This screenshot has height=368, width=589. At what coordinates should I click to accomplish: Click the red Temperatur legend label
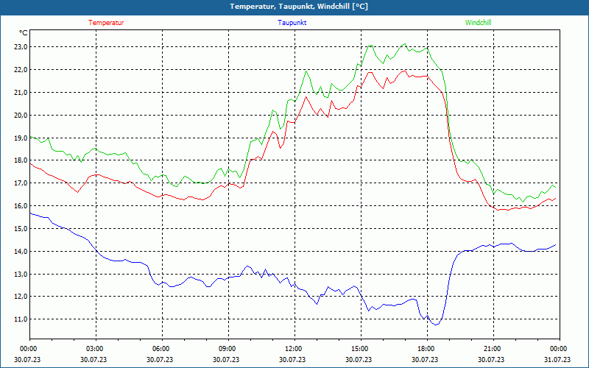(106, 23)
